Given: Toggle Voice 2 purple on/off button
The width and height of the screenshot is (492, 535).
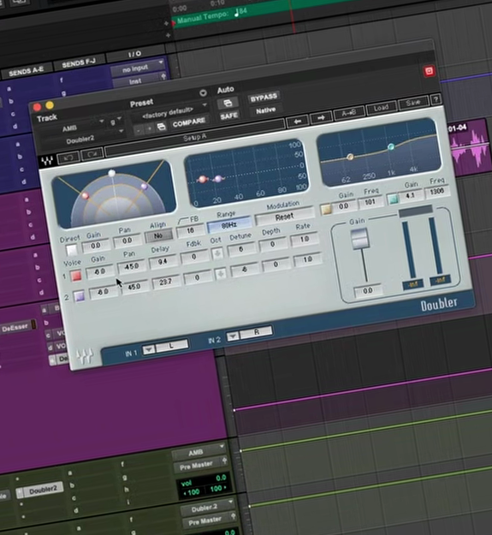Looking at the screenshot, I should pyautogui.click(x=80, y=296).
